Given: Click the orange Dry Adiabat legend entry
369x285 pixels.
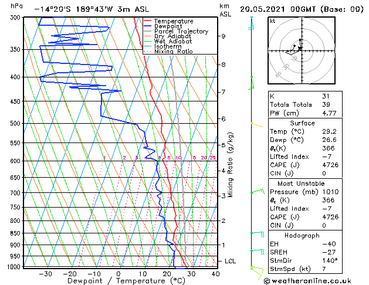Looking at the screenshot, I should (167, 36).
